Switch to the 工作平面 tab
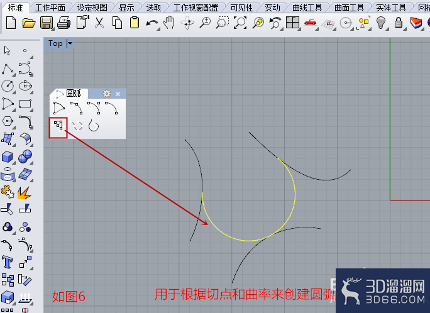 coord(50,8)
